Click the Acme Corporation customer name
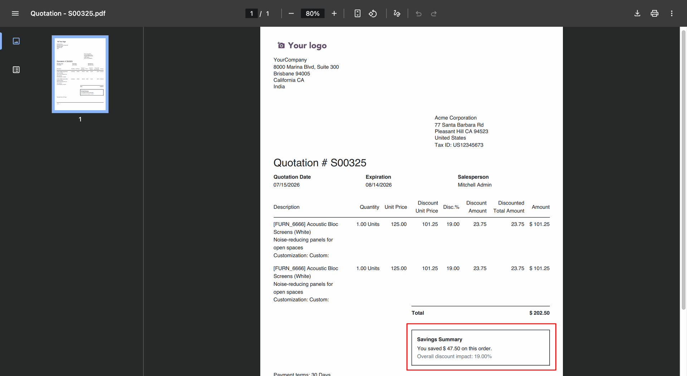 point(455,118)
